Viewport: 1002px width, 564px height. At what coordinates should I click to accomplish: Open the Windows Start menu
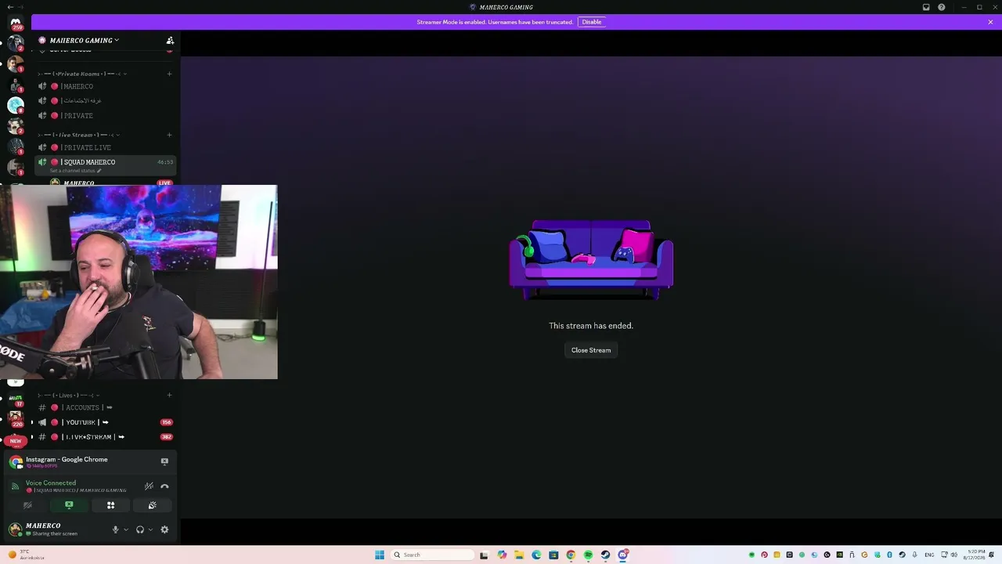click(380, 555)
